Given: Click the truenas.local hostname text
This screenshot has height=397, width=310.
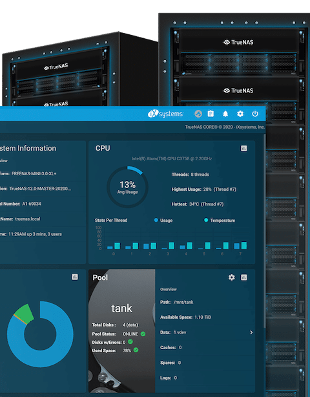Looking at the screenshot, I should [28, 219].
